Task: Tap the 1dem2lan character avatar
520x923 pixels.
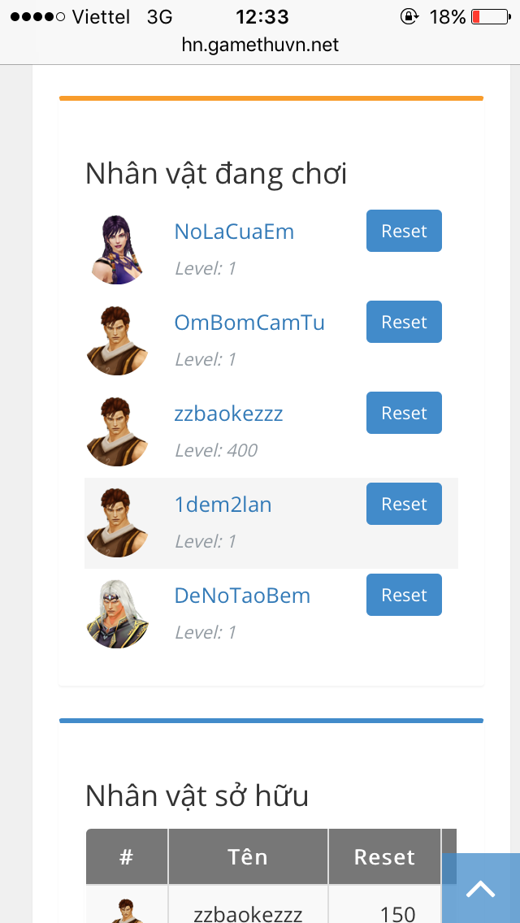Action: 117,522
